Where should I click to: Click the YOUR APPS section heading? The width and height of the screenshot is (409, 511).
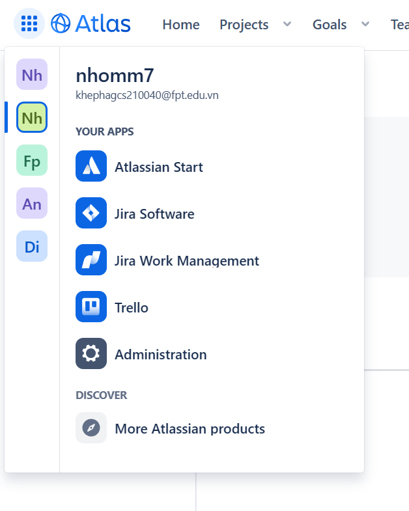[x=105, y=131]
